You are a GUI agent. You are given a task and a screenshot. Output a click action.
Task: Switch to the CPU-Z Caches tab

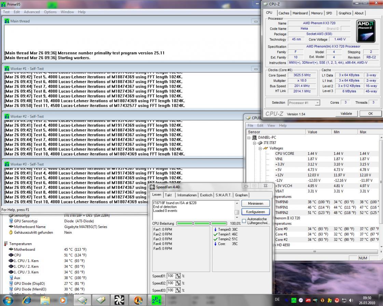point(284,13)
